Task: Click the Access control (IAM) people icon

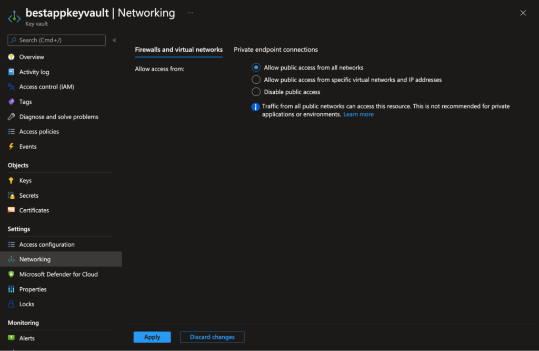Action: pos(12,87)
